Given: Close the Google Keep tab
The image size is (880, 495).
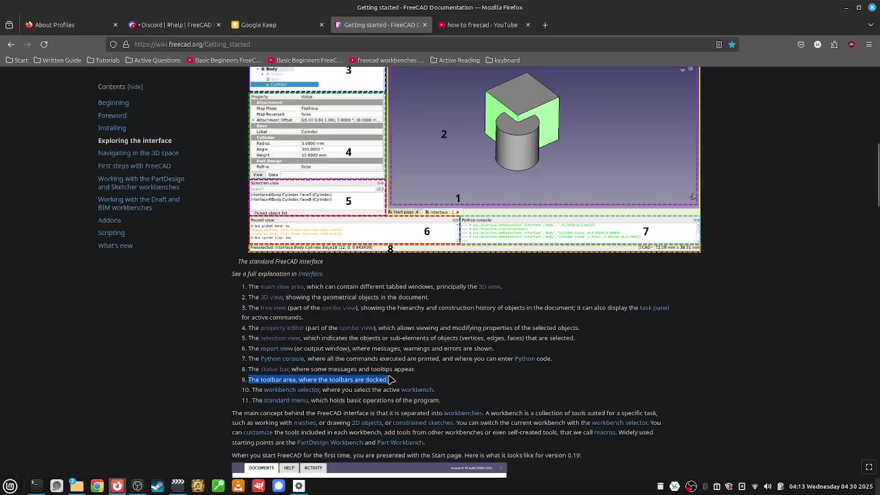Looking at the screenshot, I should pyautogui.click(x=322, y=25).
